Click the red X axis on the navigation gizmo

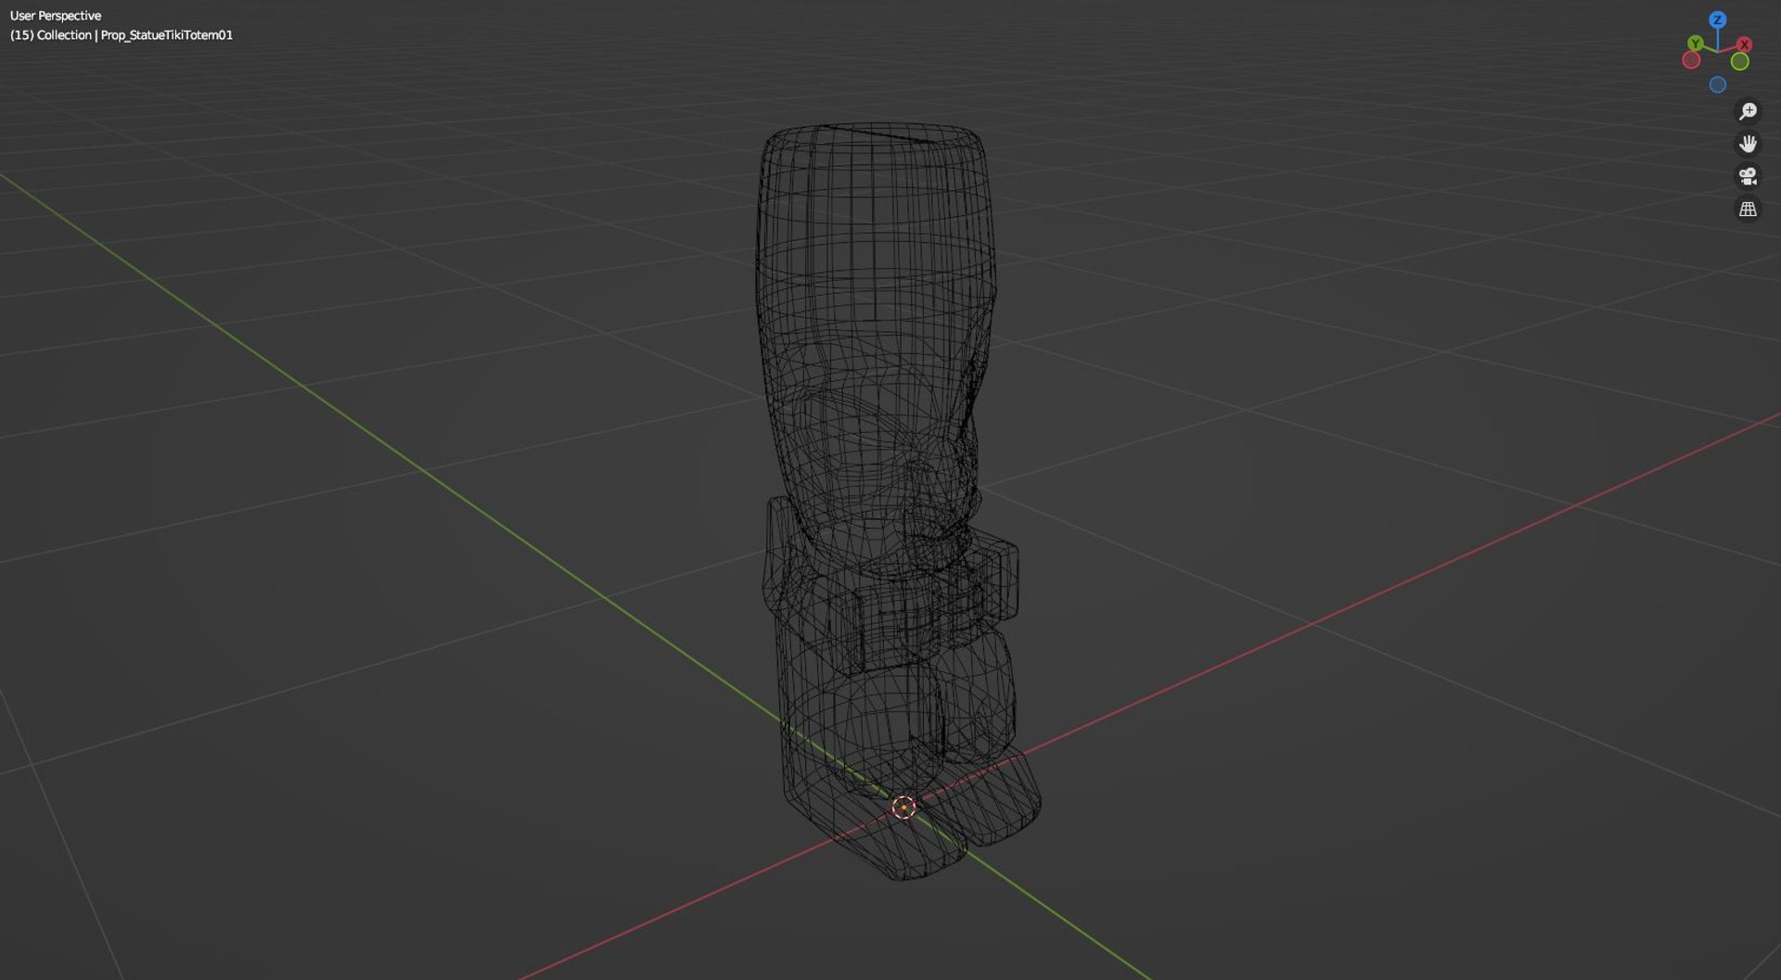click(x=1744, y=44)
